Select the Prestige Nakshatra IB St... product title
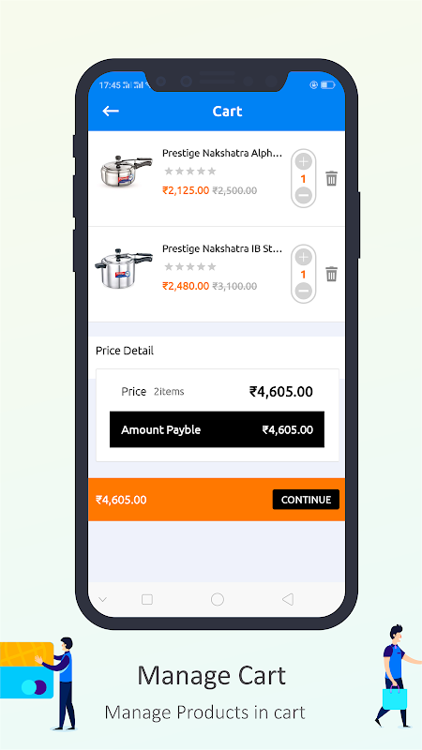The height and width of the screenshot is (750, 422). pyautogui.click(x=222, y=249)
